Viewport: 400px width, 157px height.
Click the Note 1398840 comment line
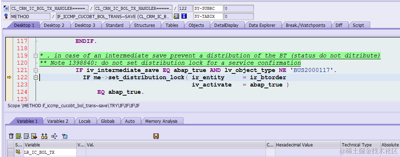point(170,63)
